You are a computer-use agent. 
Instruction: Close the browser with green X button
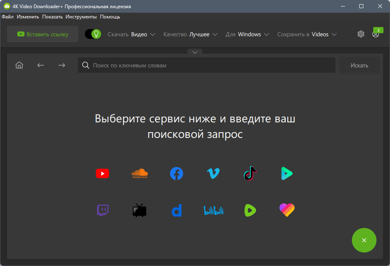pyautogui.click(x=364, y=240)
